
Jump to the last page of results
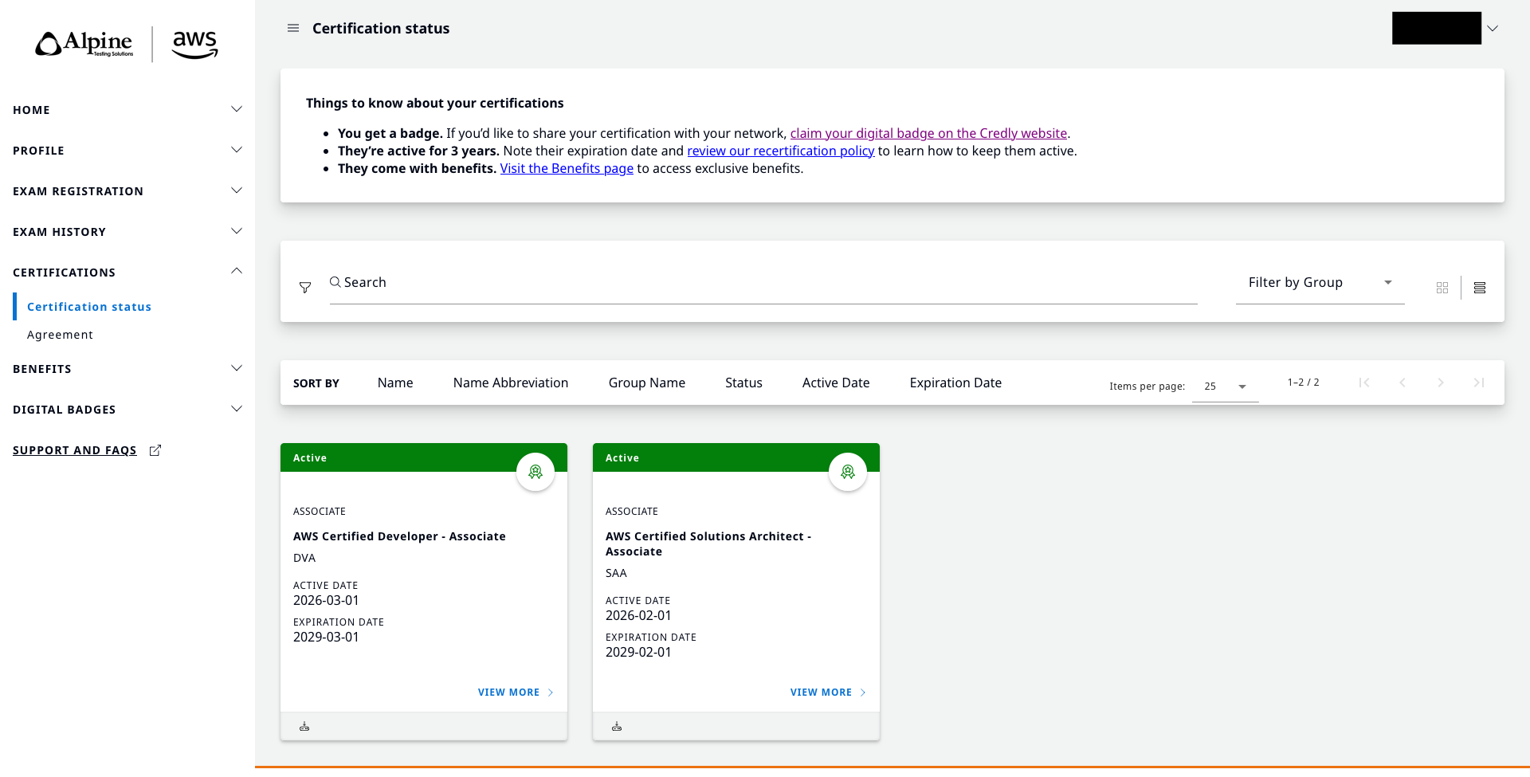point(1479,383)
